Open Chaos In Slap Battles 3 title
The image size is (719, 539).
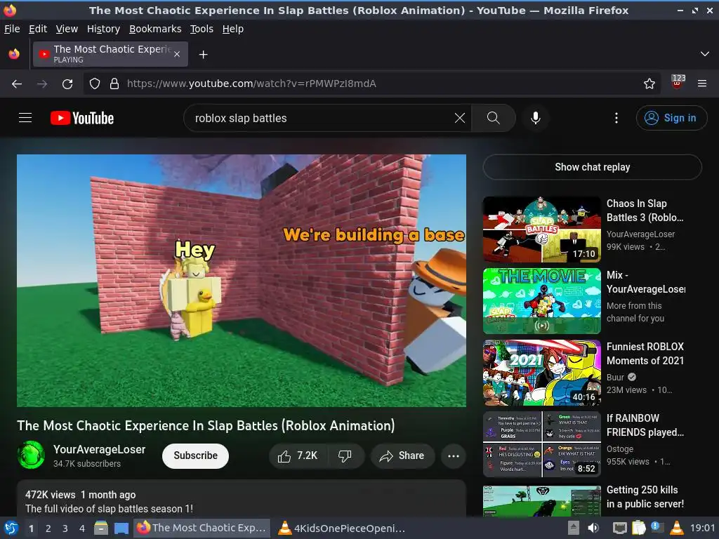point(645,211)
